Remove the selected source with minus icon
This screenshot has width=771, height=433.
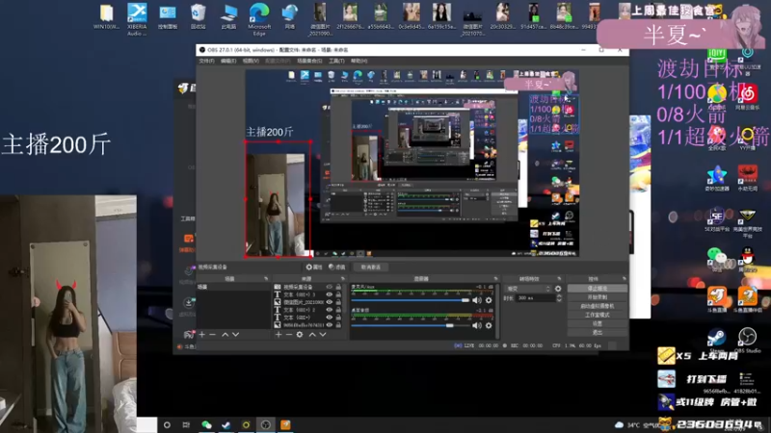[288, 334]
